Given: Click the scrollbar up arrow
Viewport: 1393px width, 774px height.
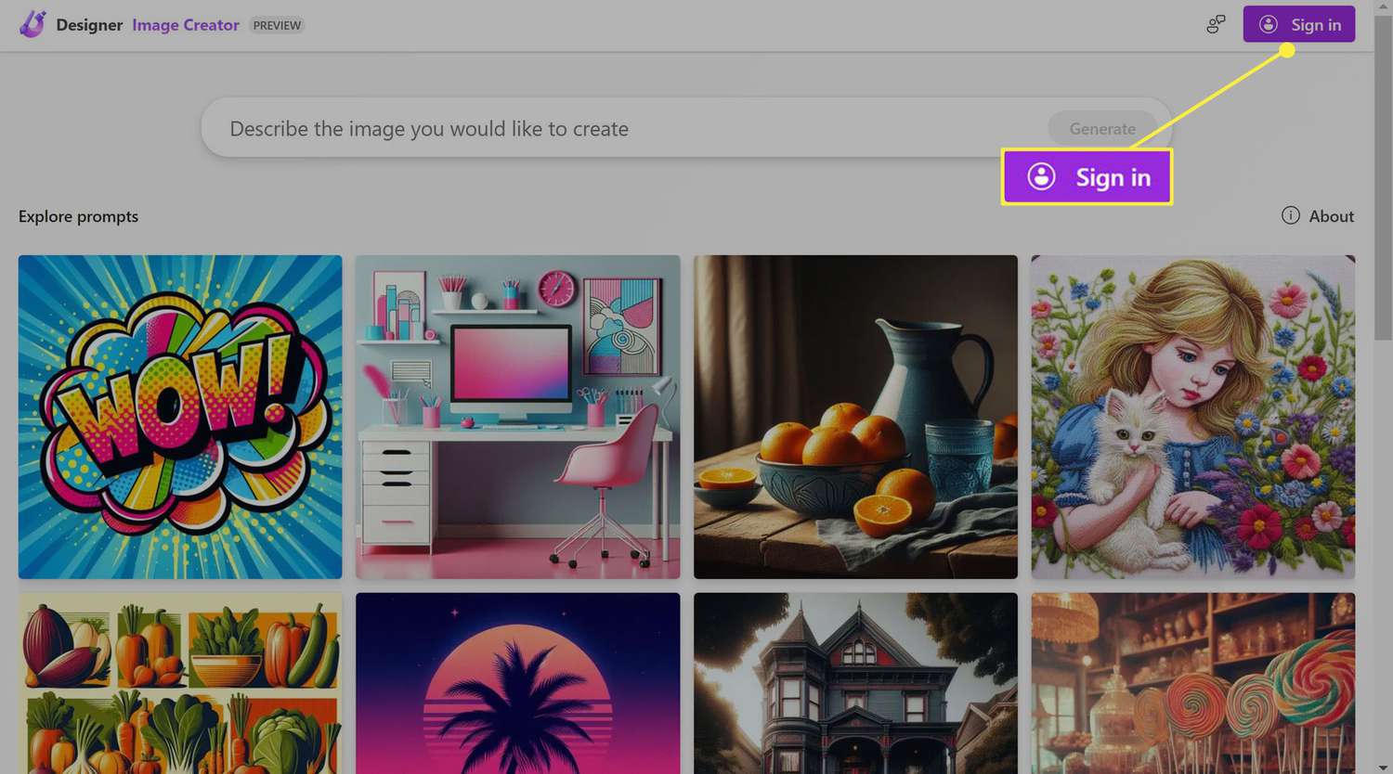Looking at the screenshot, I should coord(1383,6).
